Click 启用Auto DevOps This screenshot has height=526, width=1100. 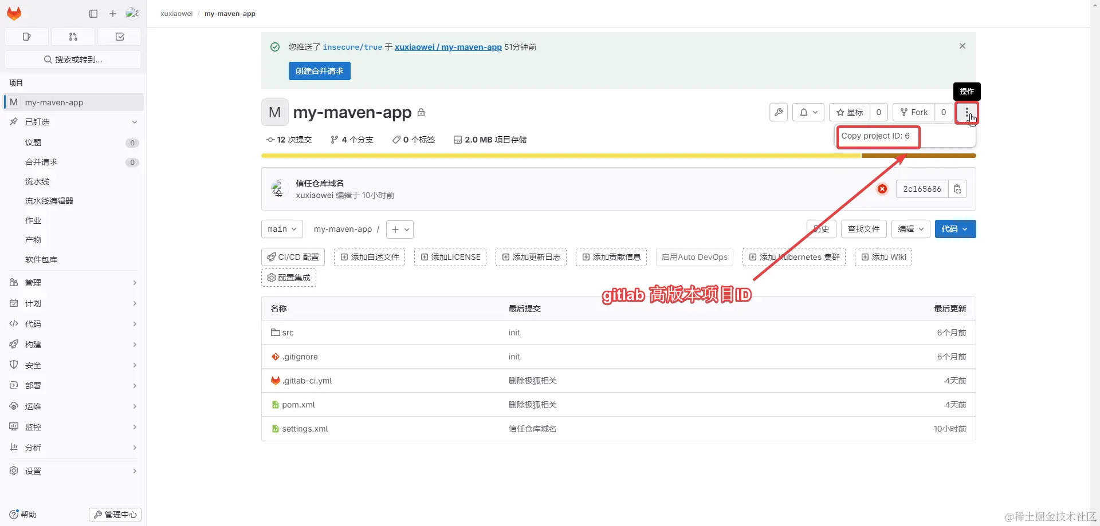click(694, 257)
